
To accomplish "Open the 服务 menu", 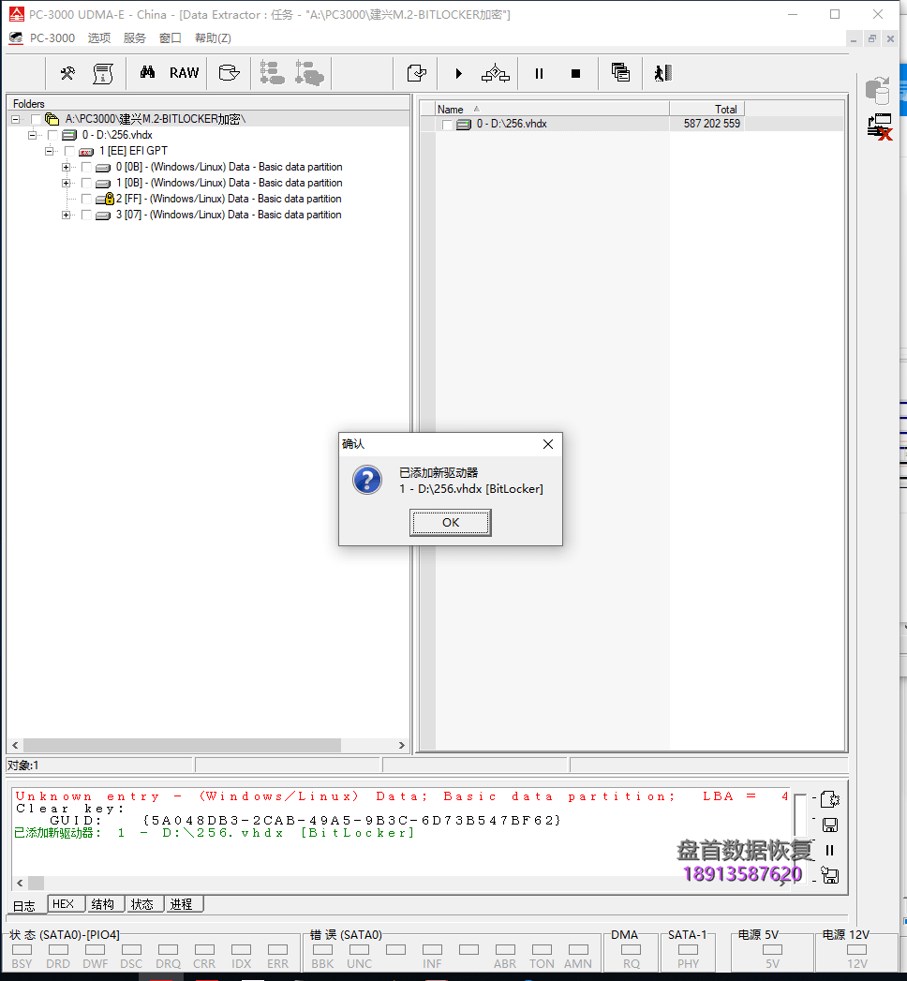I will tap(135, 38).
